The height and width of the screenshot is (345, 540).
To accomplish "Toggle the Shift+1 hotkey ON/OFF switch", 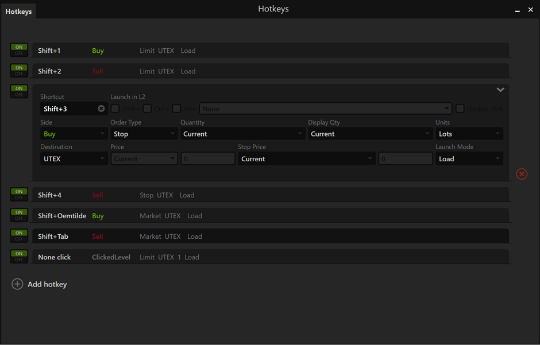I will (19, 51).
